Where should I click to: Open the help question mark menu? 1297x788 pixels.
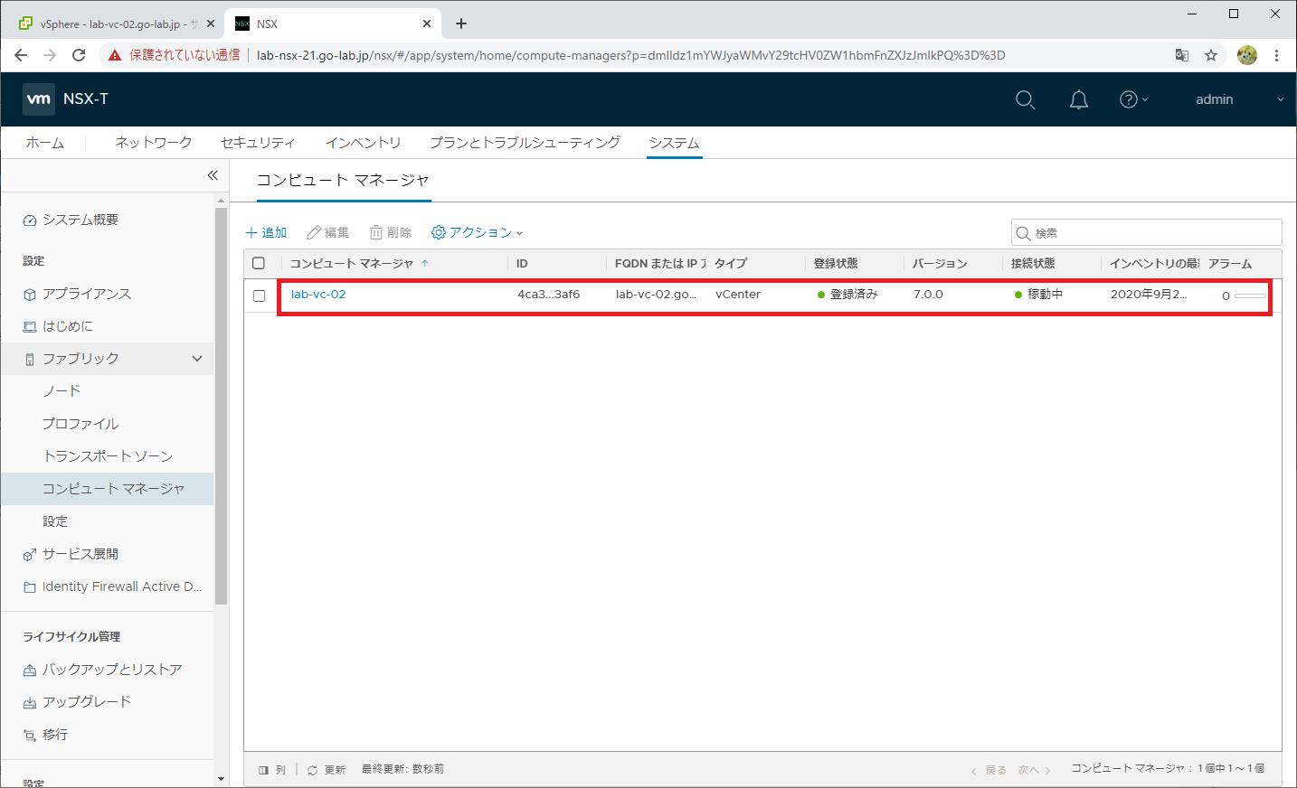tap(1133, 99)
